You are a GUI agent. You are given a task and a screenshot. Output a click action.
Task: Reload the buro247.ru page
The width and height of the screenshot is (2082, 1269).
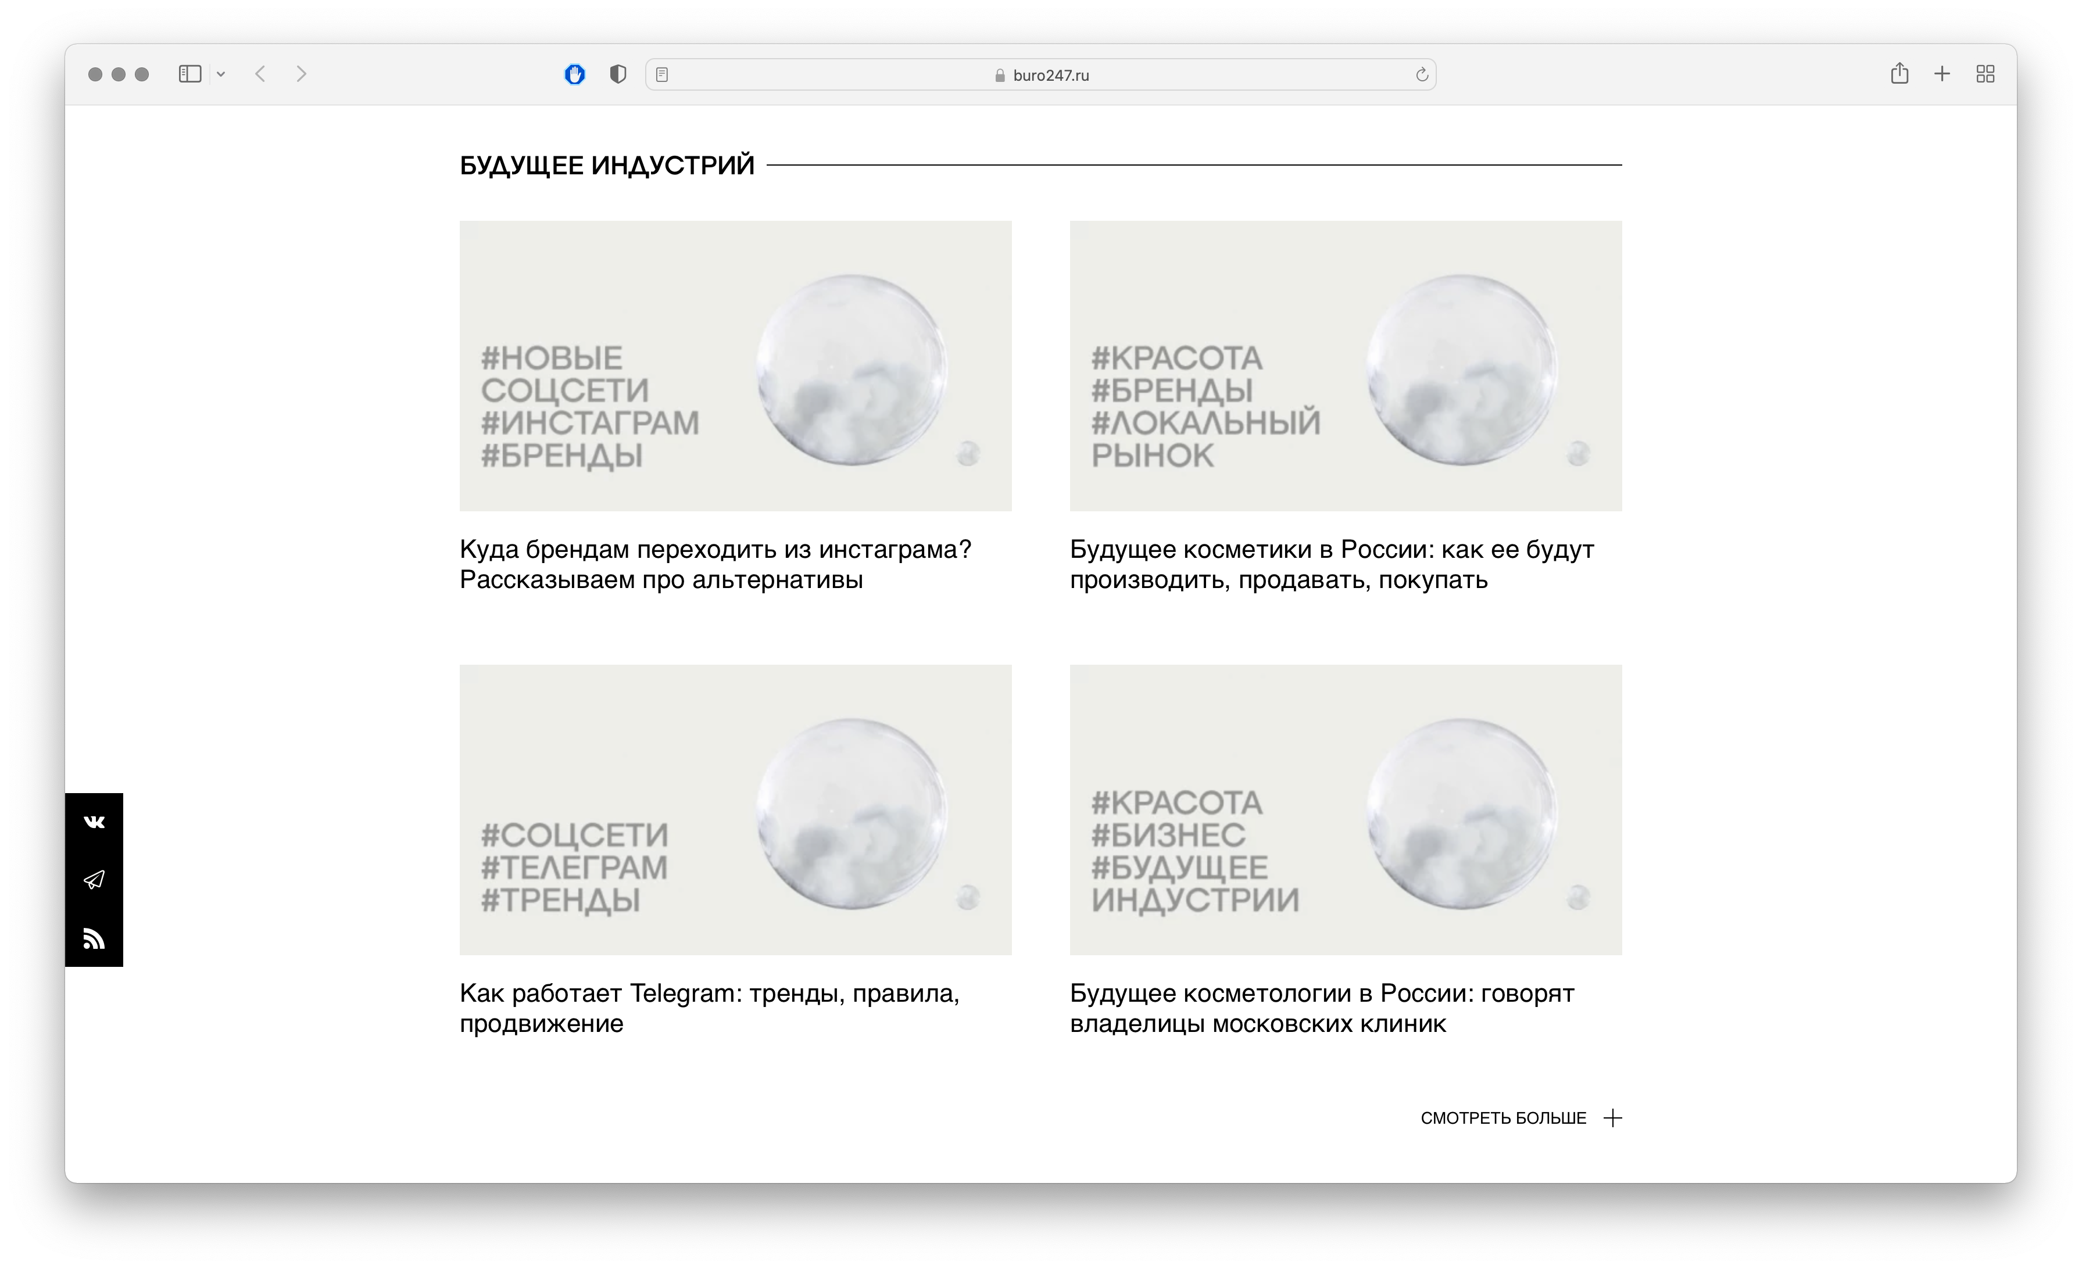coord(1421,74)
